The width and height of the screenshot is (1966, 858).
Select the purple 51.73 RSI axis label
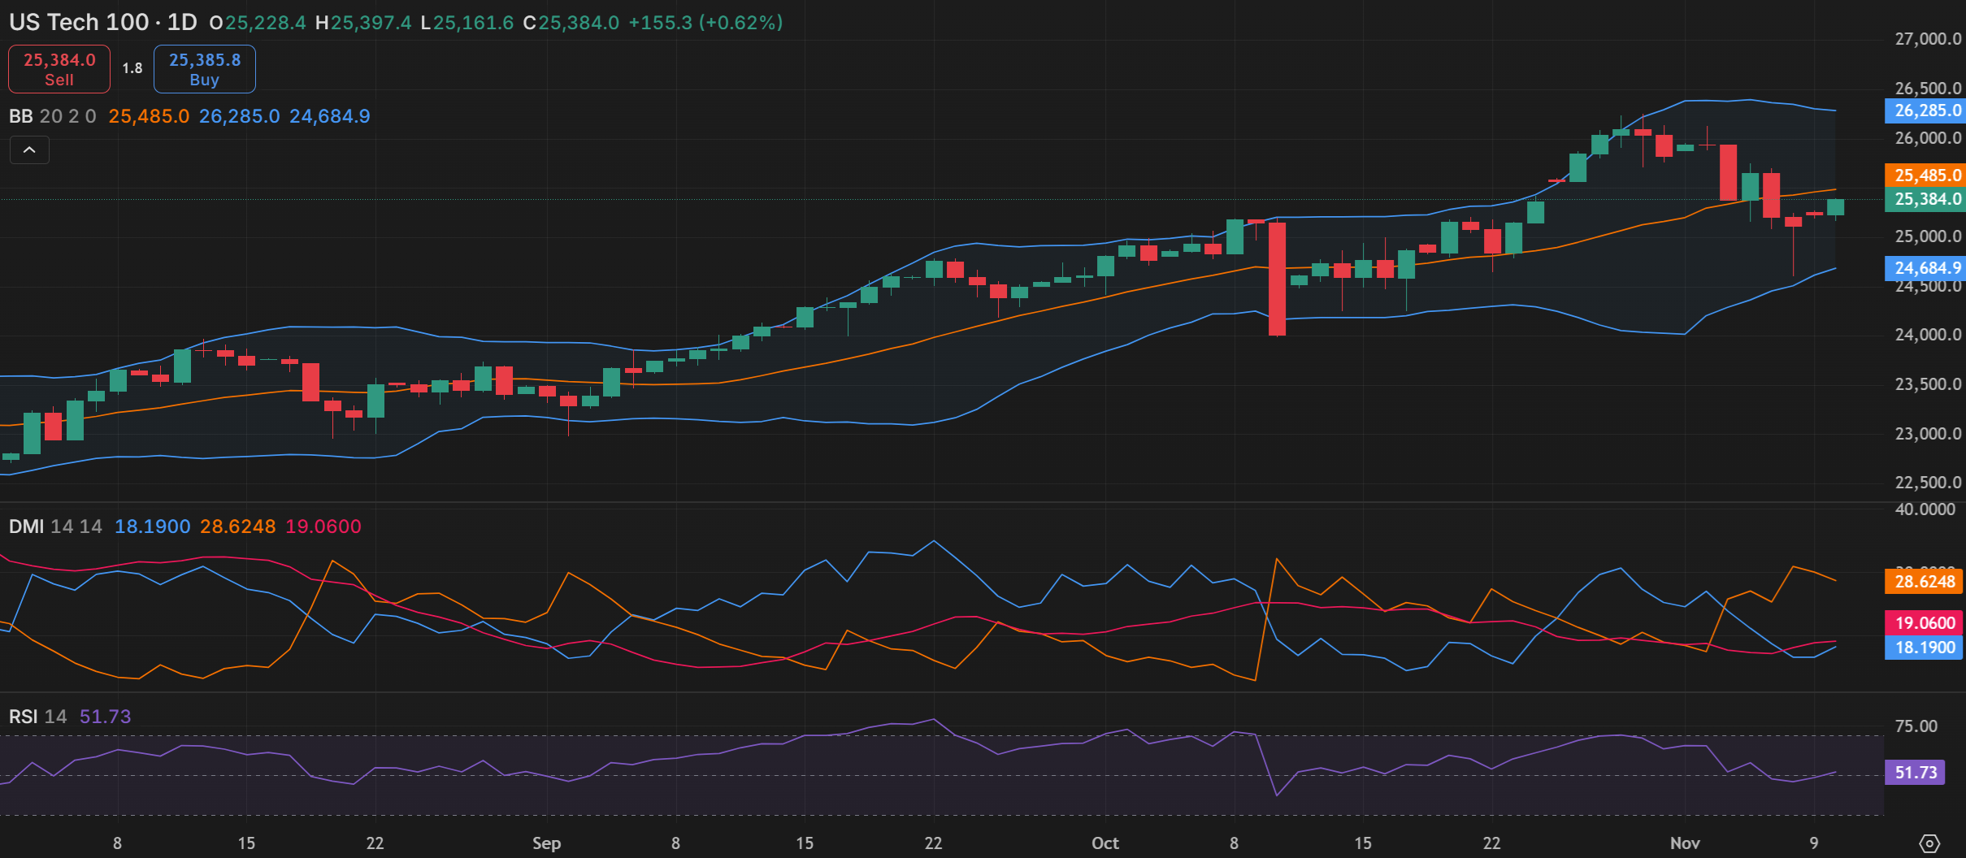pyautogui.click(x=1915, y=773)
